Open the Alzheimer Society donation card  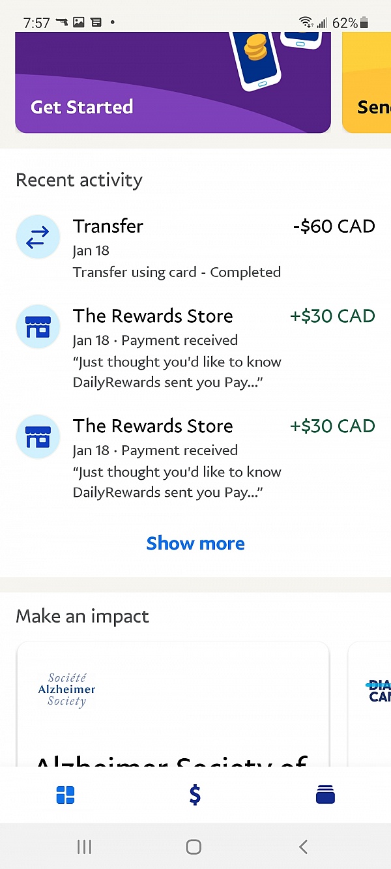[x=172, y=711]
